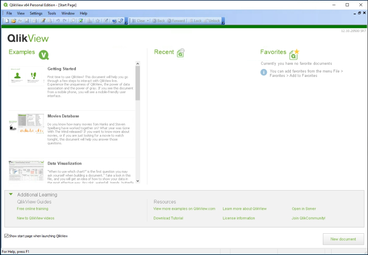The height and width of the screenshot is (255, 368).
Task: Click the Notes pencil toolbar icon
Action: click(106, 21)
